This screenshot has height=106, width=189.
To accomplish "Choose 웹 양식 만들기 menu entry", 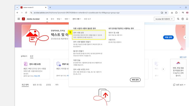I will pyautogui.click(x=88, y=53).
